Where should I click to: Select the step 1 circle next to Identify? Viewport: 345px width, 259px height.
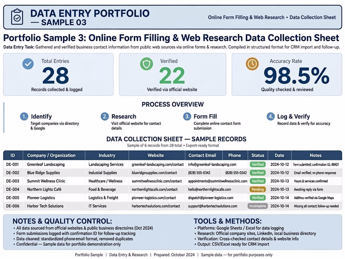pos(24,116)
